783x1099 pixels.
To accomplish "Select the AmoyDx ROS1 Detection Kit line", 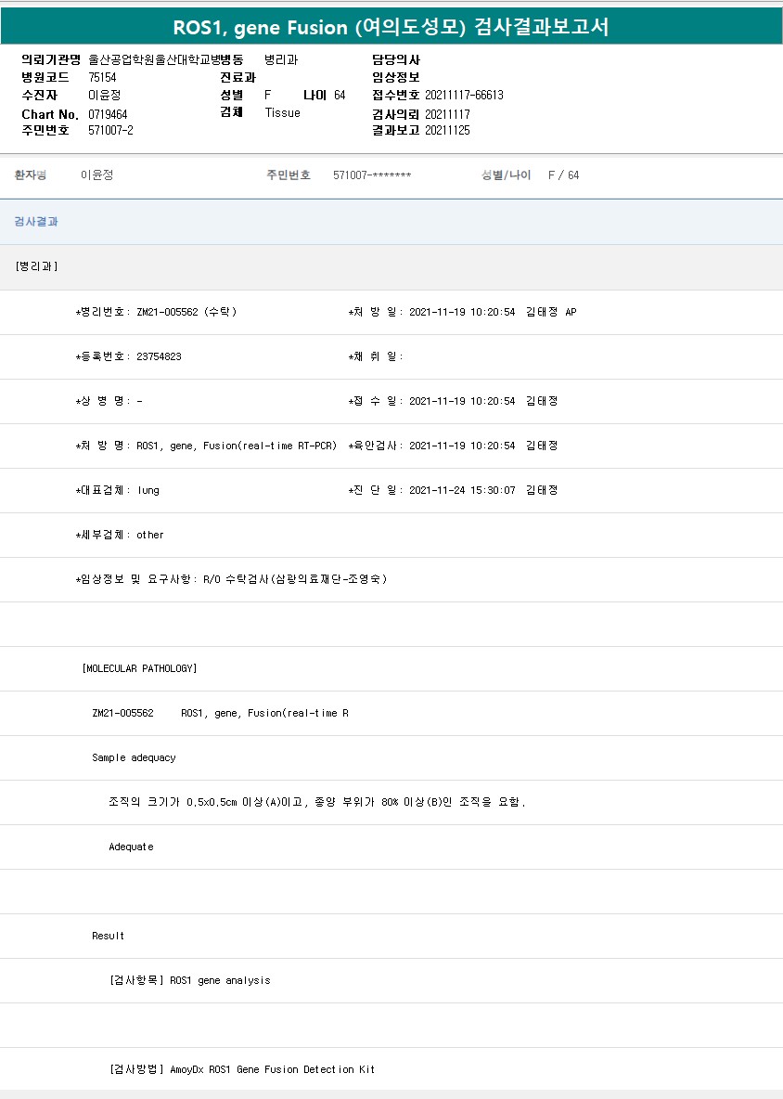I will click(242, 1069).
